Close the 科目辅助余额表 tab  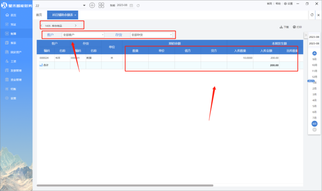pos(76,15)
